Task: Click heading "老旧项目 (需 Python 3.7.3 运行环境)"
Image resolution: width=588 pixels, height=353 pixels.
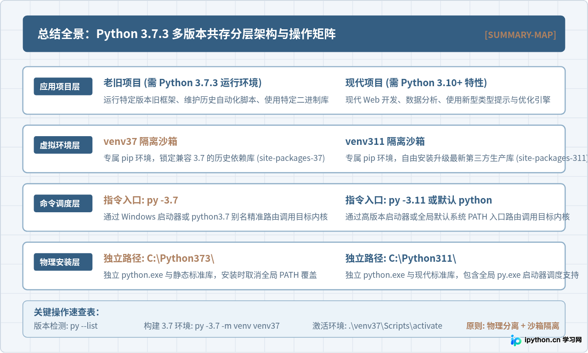Action: tap(183, 83)
